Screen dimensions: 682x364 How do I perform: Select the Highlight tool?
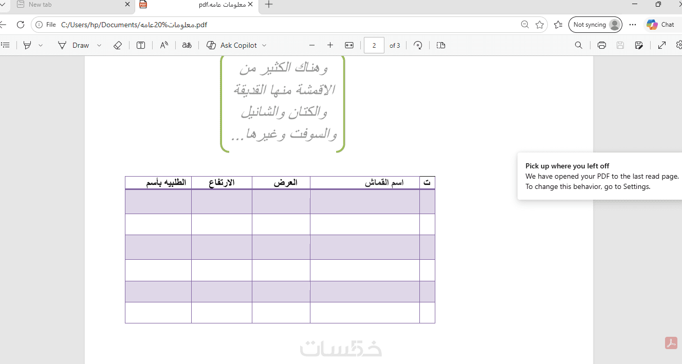click(27, 45)
